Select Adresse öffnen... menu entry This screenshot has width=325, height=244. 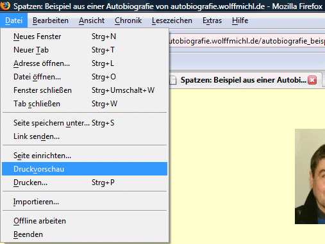[85, 63]
